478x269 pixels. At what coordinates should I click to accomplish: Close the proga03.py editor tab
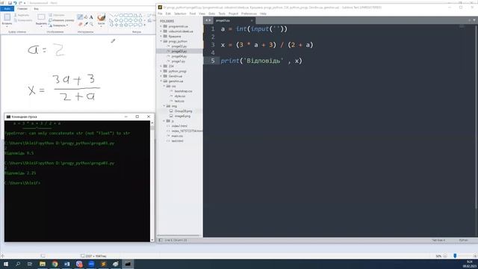[x=252, y=20]
